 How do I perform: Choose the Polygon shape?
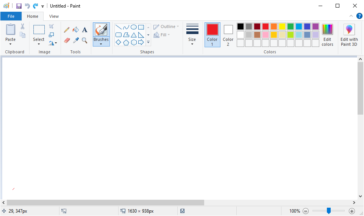[126, 35]
